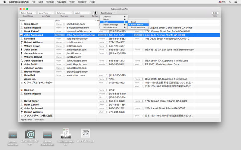Select the Dan Don contact row
The height and width of the screenshot is (150, 241).
pos(29,90)
